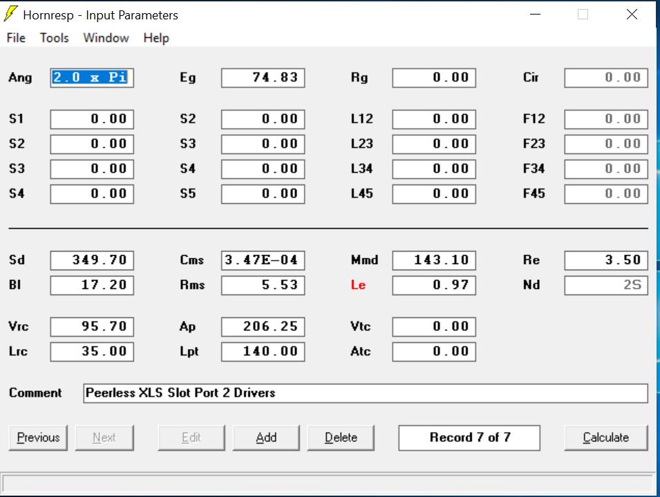This screenshot has height=497, width=660.
Task: Click the red Le label
Action: coord(358,285)
